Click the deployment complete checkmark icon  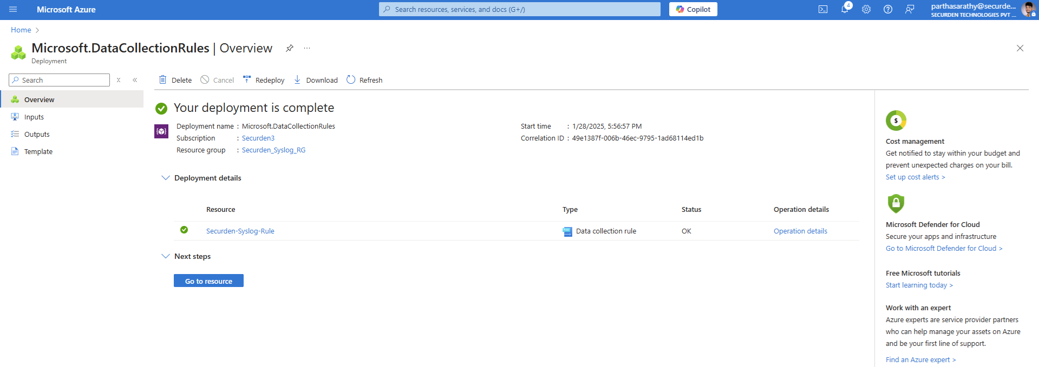(x=161, y=109)
